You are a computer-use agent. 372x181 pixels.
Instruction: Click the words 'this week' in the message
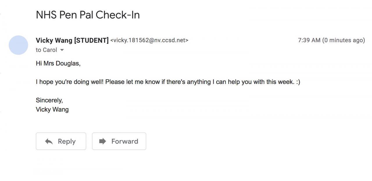point(280,82)
